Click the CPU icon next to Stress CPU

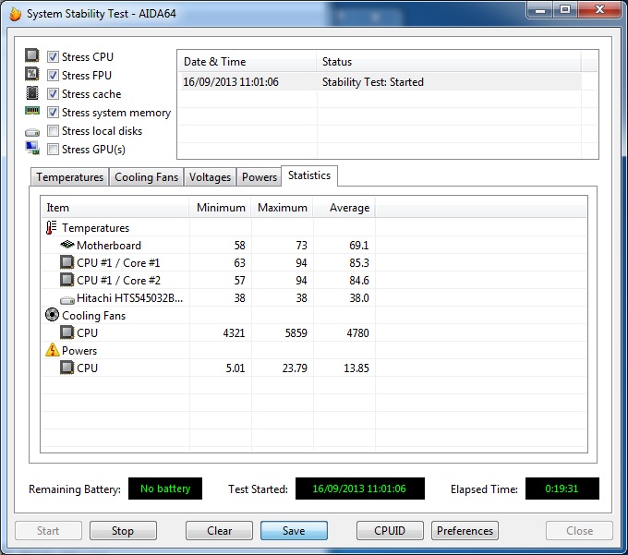click(32, 56)
